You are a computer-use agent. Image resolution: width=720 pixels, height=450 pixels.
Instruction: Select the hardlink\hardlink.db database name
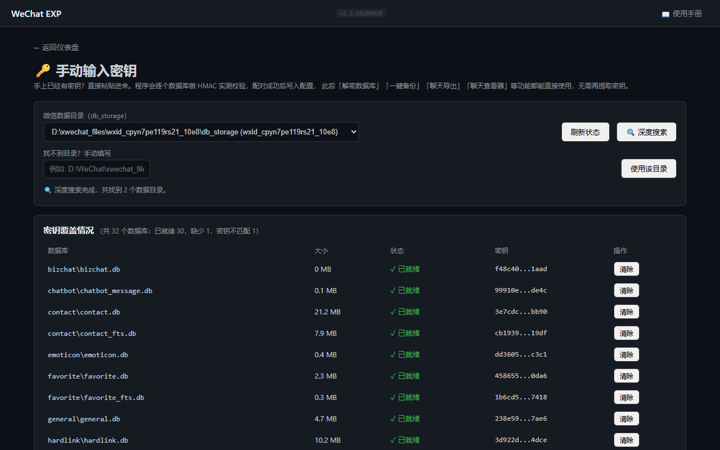pyautogui.click(x=88, y=440)
